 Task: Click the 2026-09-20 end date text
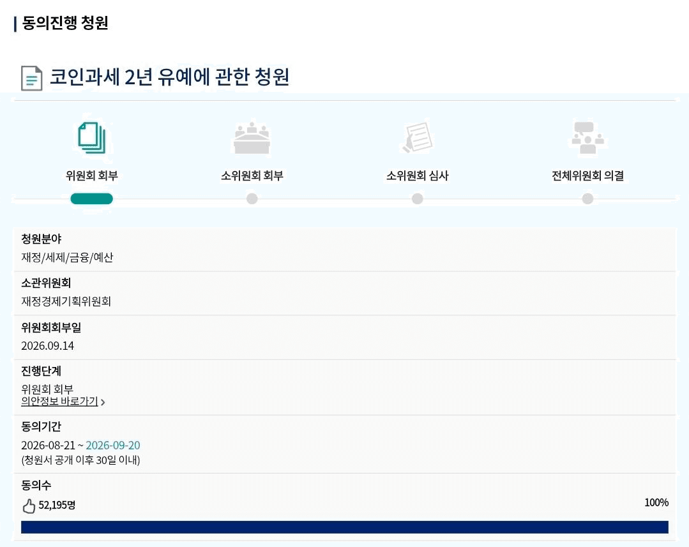113,445
